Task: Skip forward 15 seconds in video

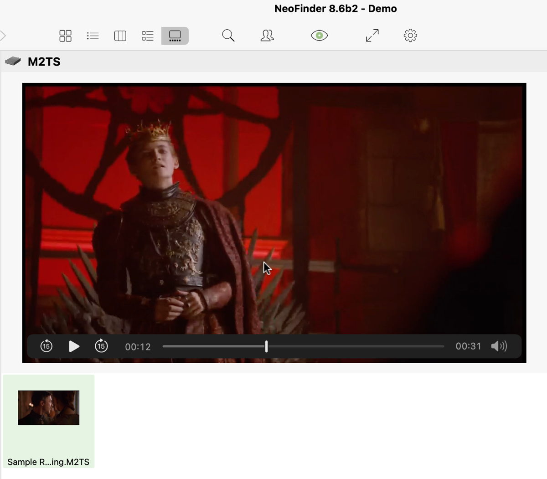Action: point(101,346)
